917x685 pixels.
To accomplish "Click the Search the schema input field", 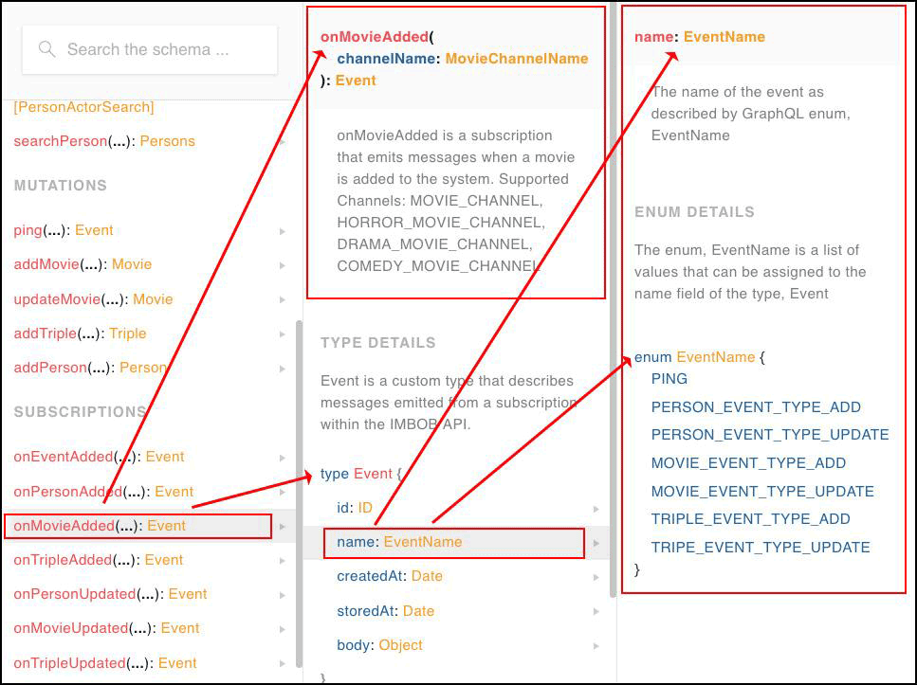I will pos(149,49).
